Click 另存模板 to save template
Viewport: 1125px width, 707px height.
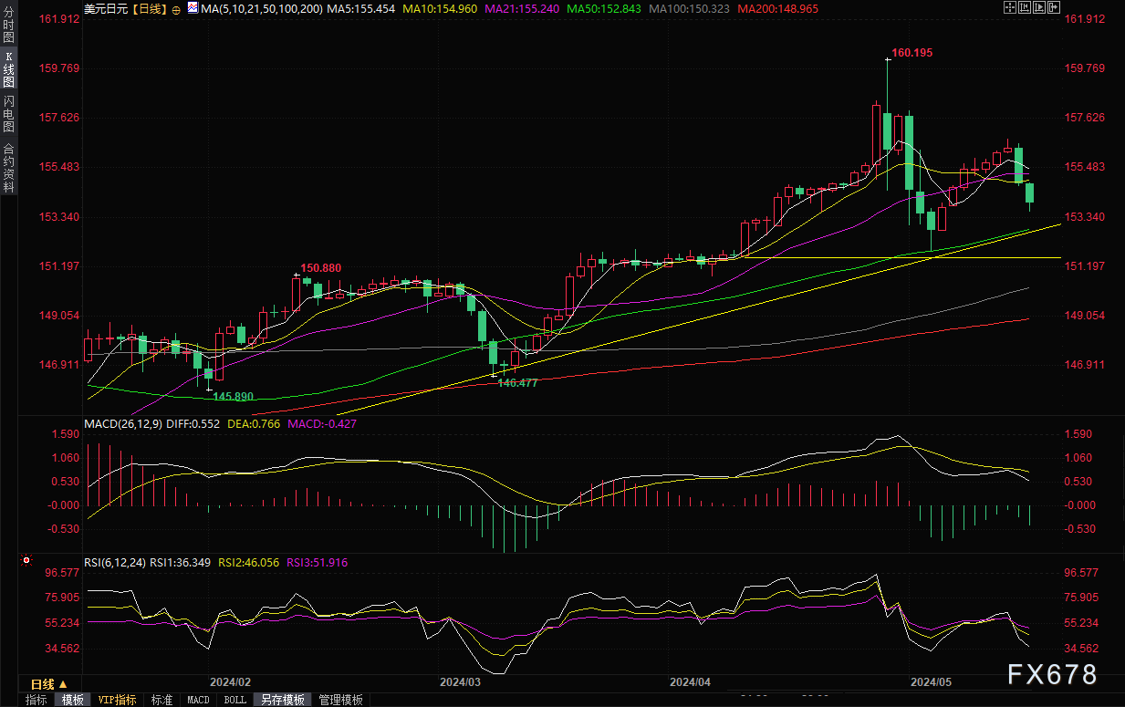tap(282, 700)
